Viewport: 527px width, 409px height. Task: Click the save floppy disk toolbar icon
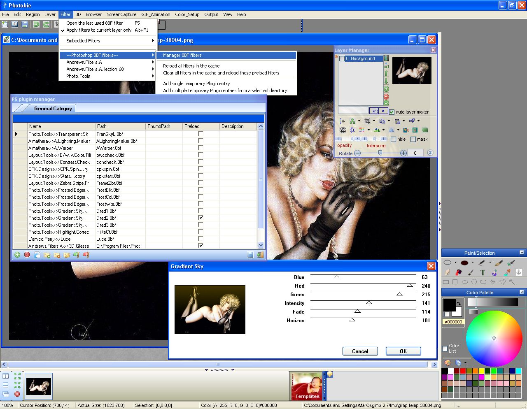coord(25,24)
